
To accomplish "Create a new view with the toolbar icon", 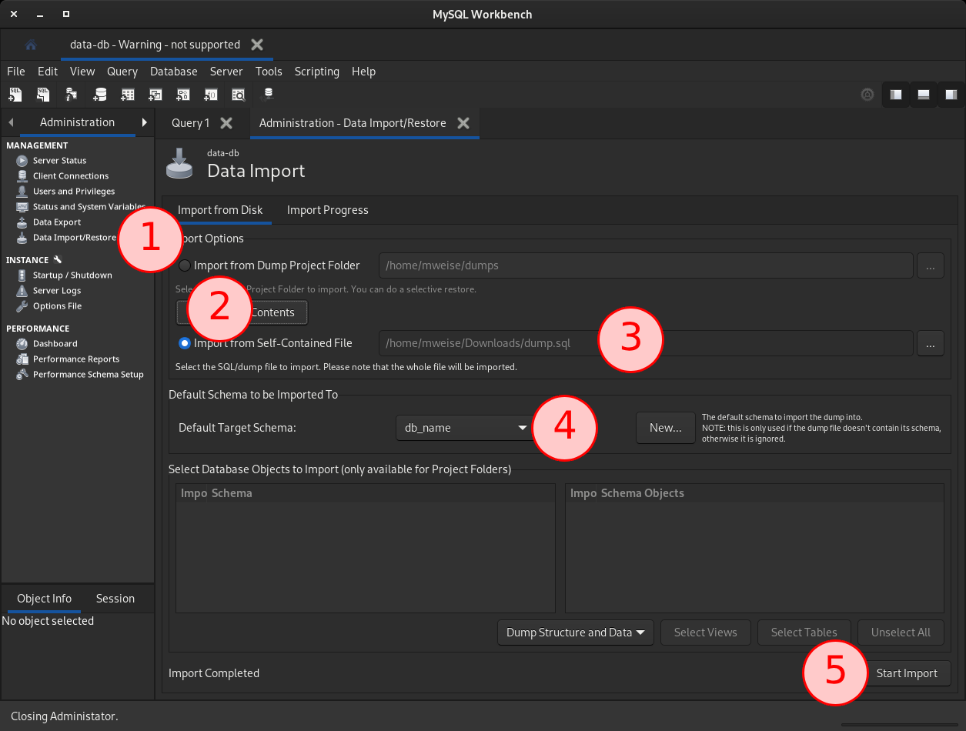I will click(155, 94).
